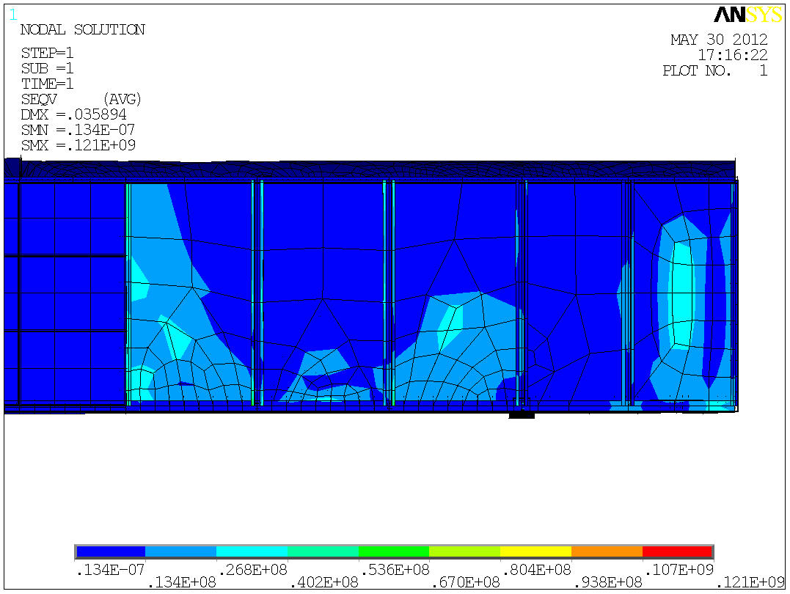The height and width of the screenshot is (594, 790).
Task: Click the yellow-green legend color band
Action: 464,551
